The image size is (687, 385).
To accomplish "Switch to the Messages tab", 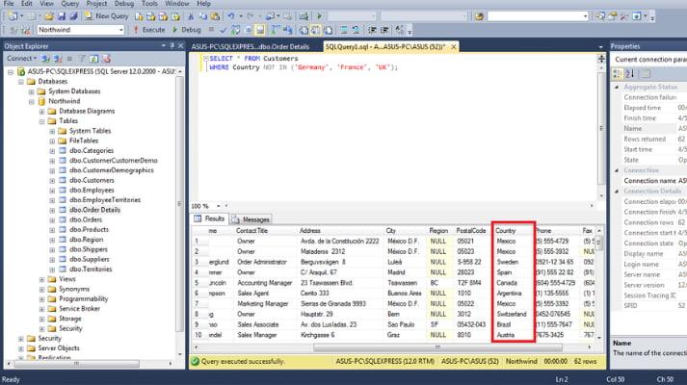I will (251, 219).
